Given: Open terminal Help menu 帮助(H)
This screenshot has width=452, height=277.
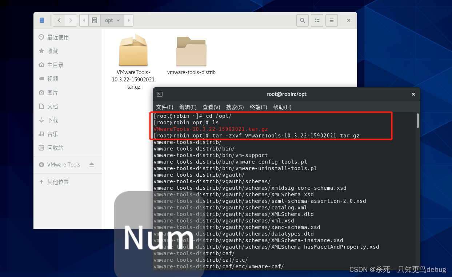Looking at the screenshot, I should (282, 107).
